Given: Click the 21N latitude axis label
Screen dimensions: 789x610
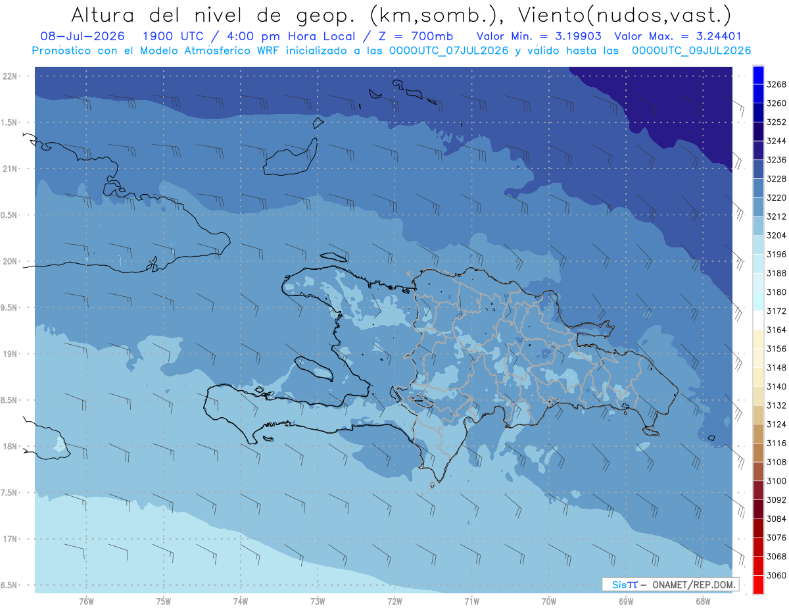Looking at the screenshot, I should [11, 169].
